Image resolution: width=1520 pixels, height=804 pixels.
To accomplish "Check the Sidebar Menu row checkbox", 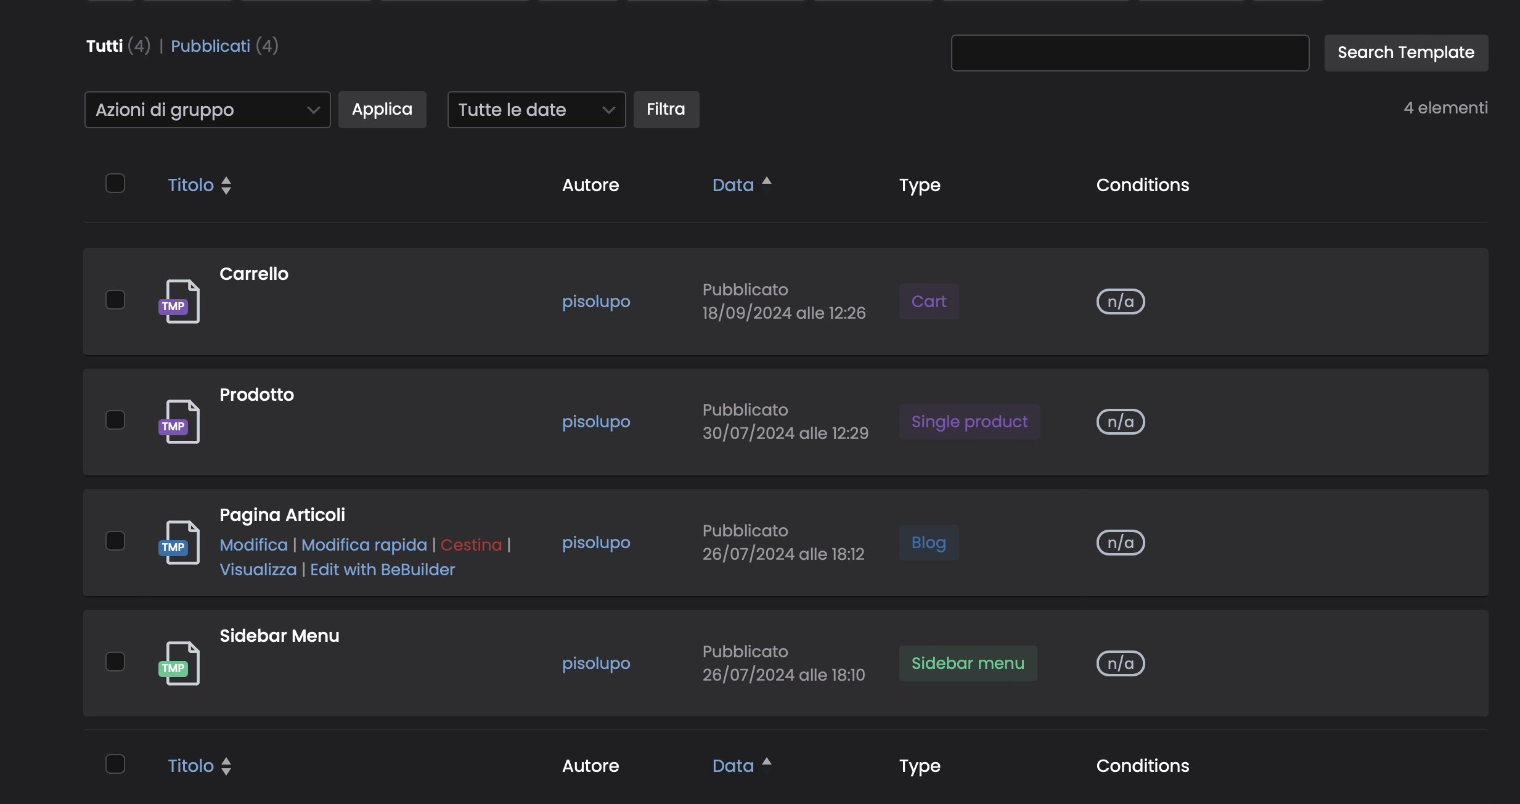I will (115, 662).
